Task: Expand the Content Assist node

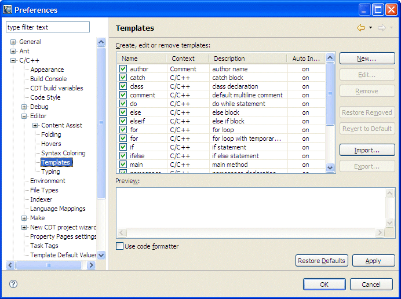Action: coord(35,125)
